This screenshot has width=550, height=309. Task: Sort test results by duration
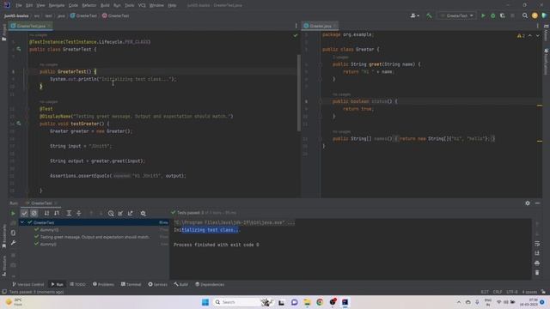point(57,214)
